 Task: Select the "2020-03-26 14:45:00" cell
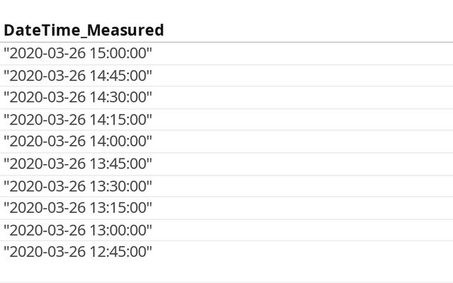pos(78,75)
